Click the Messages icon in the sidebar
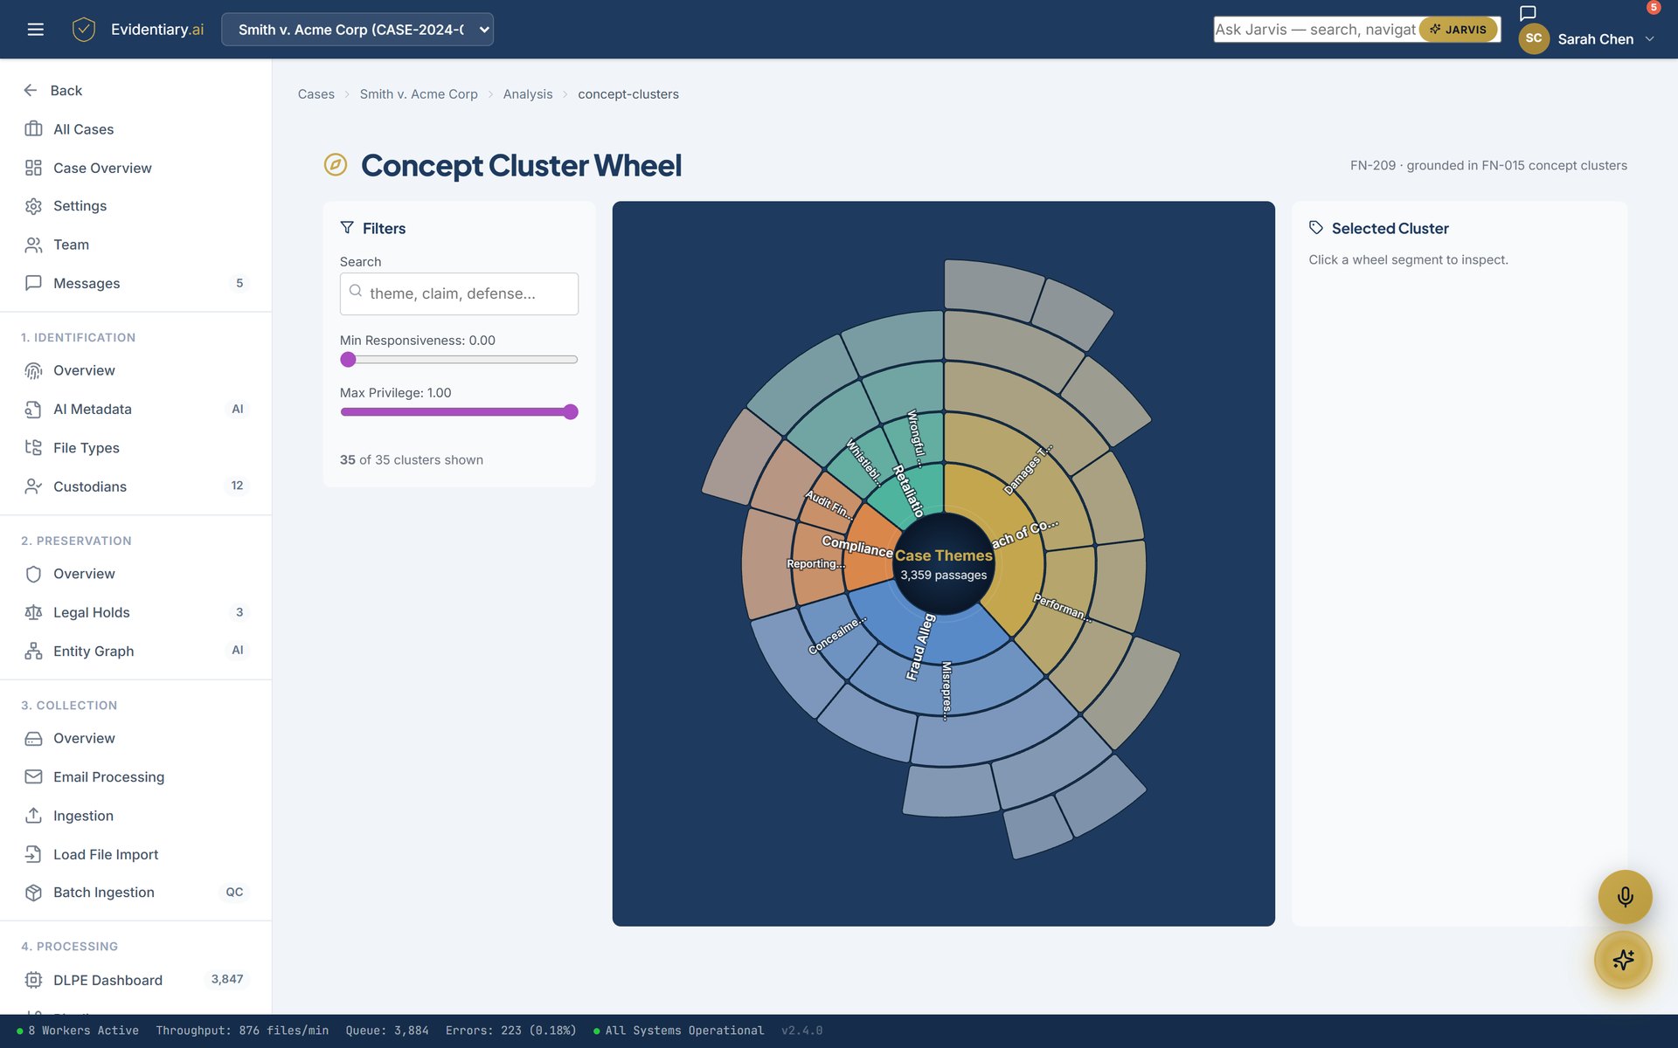The height and width of the screenshot is (1048, 1678). click(33, 283)
